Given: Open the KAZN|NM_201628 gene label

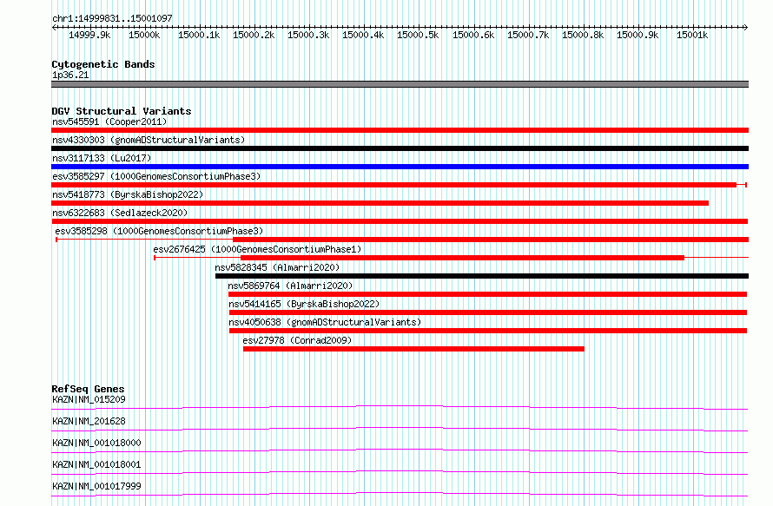Looking at the screenshot, I should [89, 421].
